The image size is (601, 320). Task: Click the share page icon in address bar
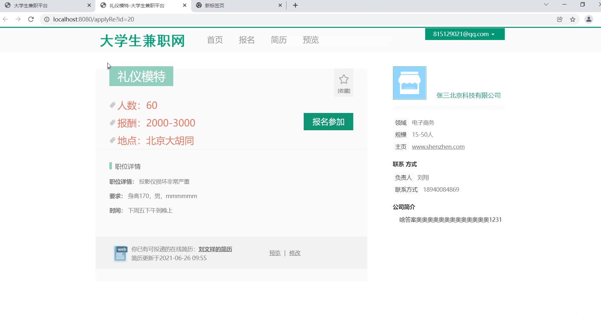[559, 20]
